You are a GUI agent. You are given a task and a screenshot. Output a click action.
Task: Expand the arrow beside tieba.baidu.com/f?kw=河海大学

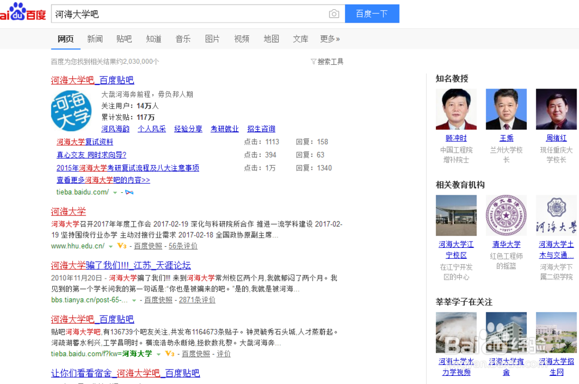tap(159, 354)
